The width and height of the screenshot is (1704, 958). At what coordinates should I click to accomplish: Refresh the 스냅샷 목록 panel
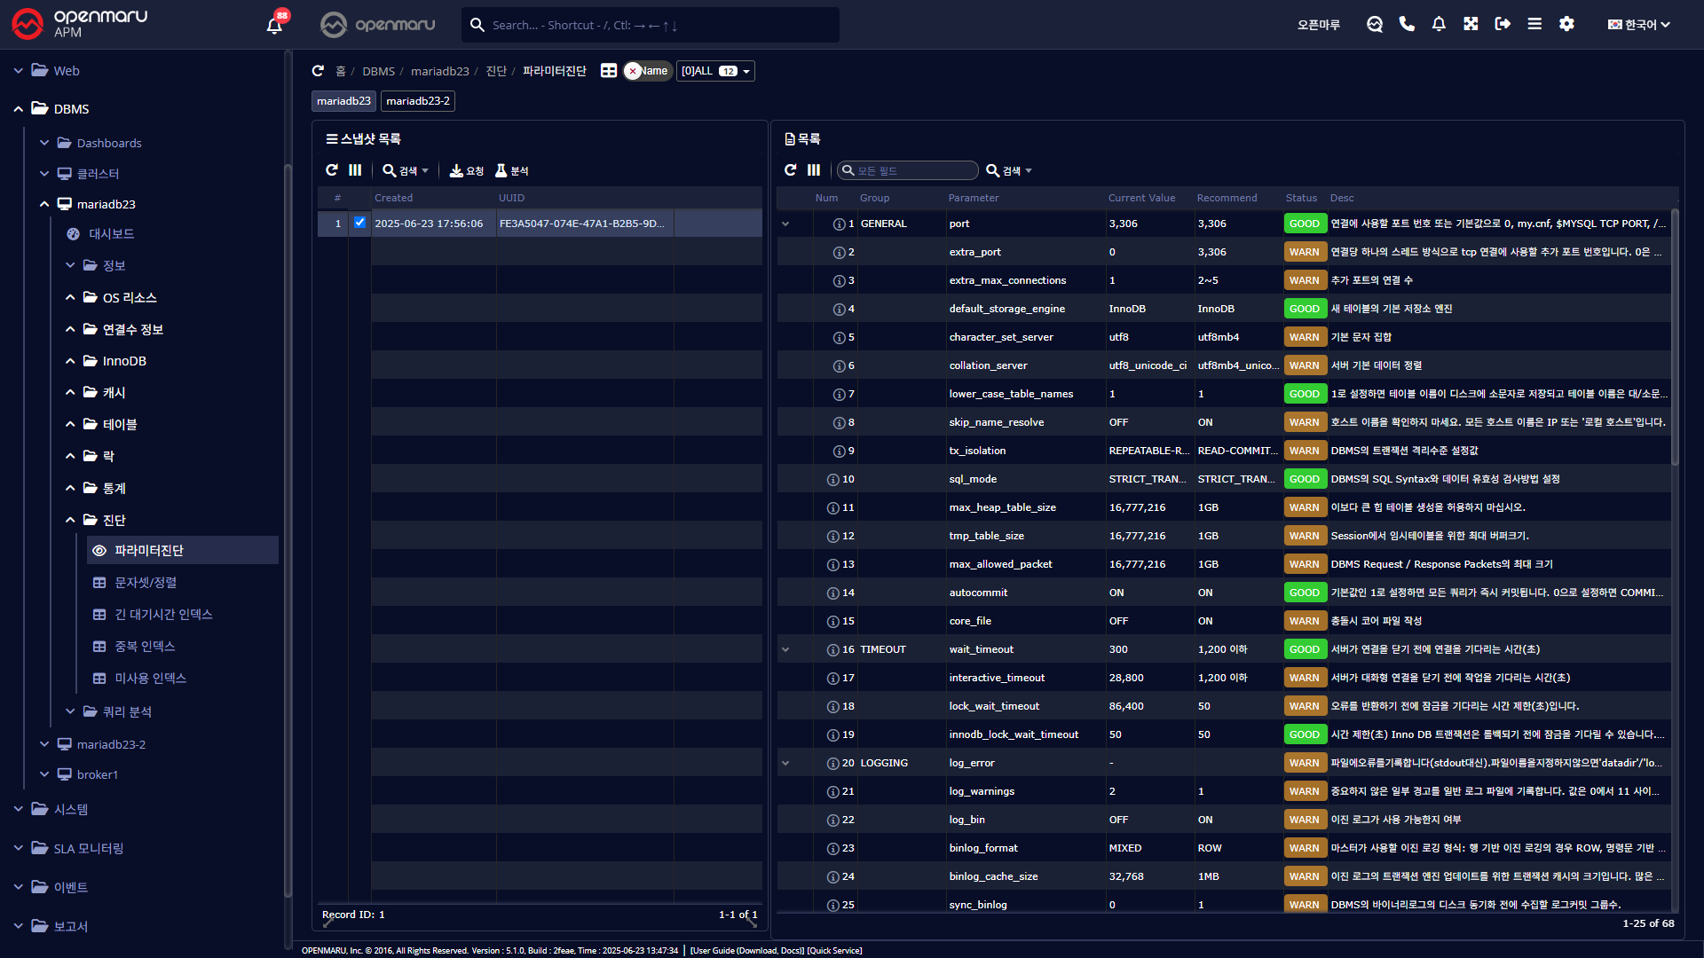[332, 170]
